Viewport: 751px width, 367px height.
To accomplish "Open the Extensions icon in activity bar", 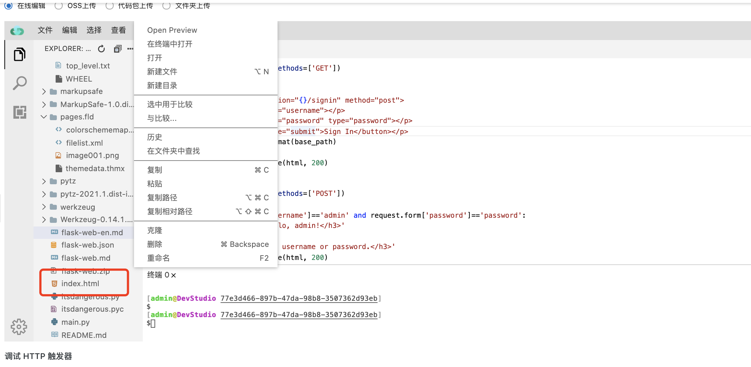I will [20, 112].
